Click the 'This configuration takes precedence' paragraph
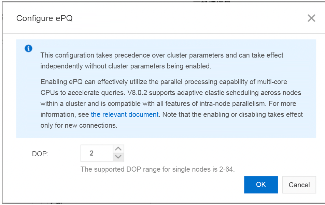The width and height of the screenshot is (325, 205). coord(162,61)
